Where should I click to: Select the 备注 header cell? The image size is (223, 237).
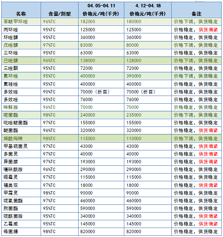[x=197, y=10]
